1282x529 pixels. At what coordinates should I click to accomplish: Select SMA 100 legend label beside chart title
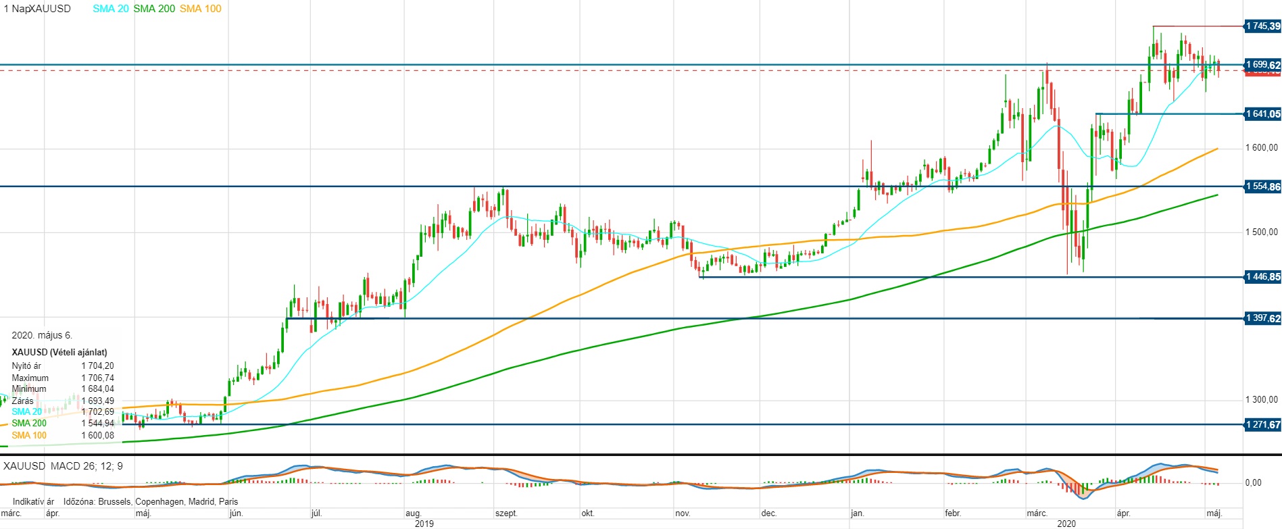point(201,9)
